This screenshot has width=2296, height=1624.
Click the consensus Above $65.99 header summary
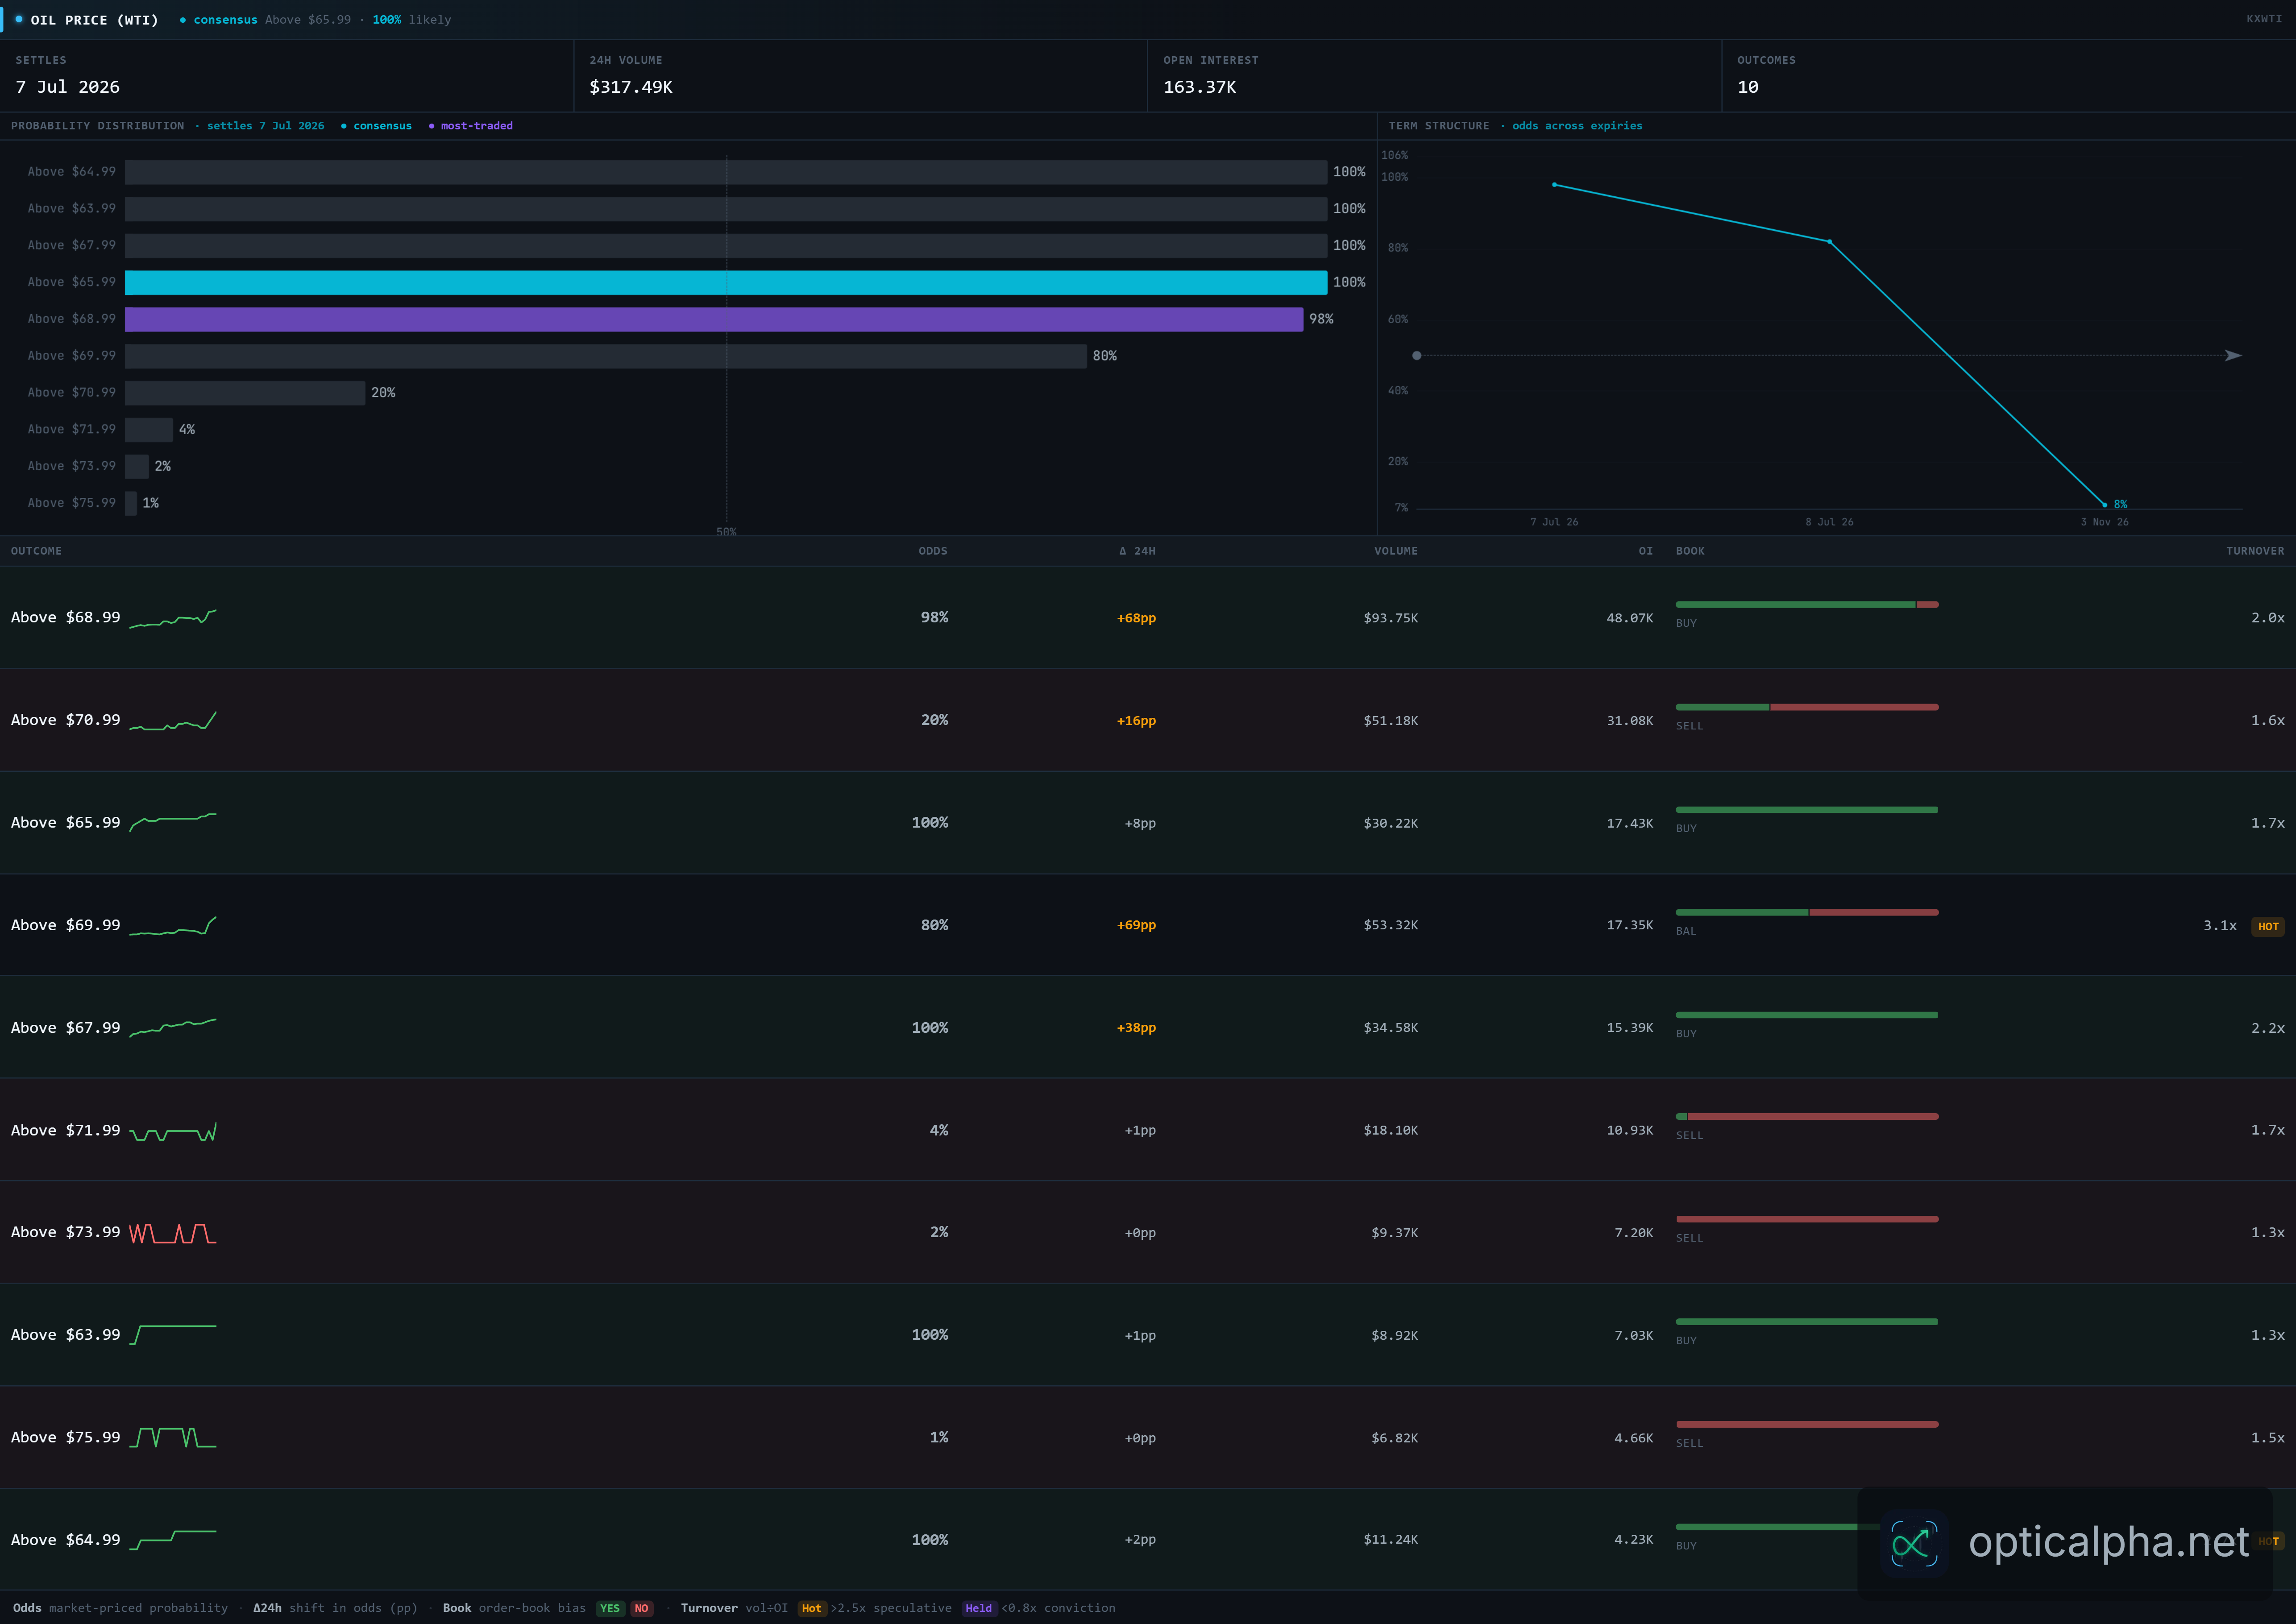point(315,20)
